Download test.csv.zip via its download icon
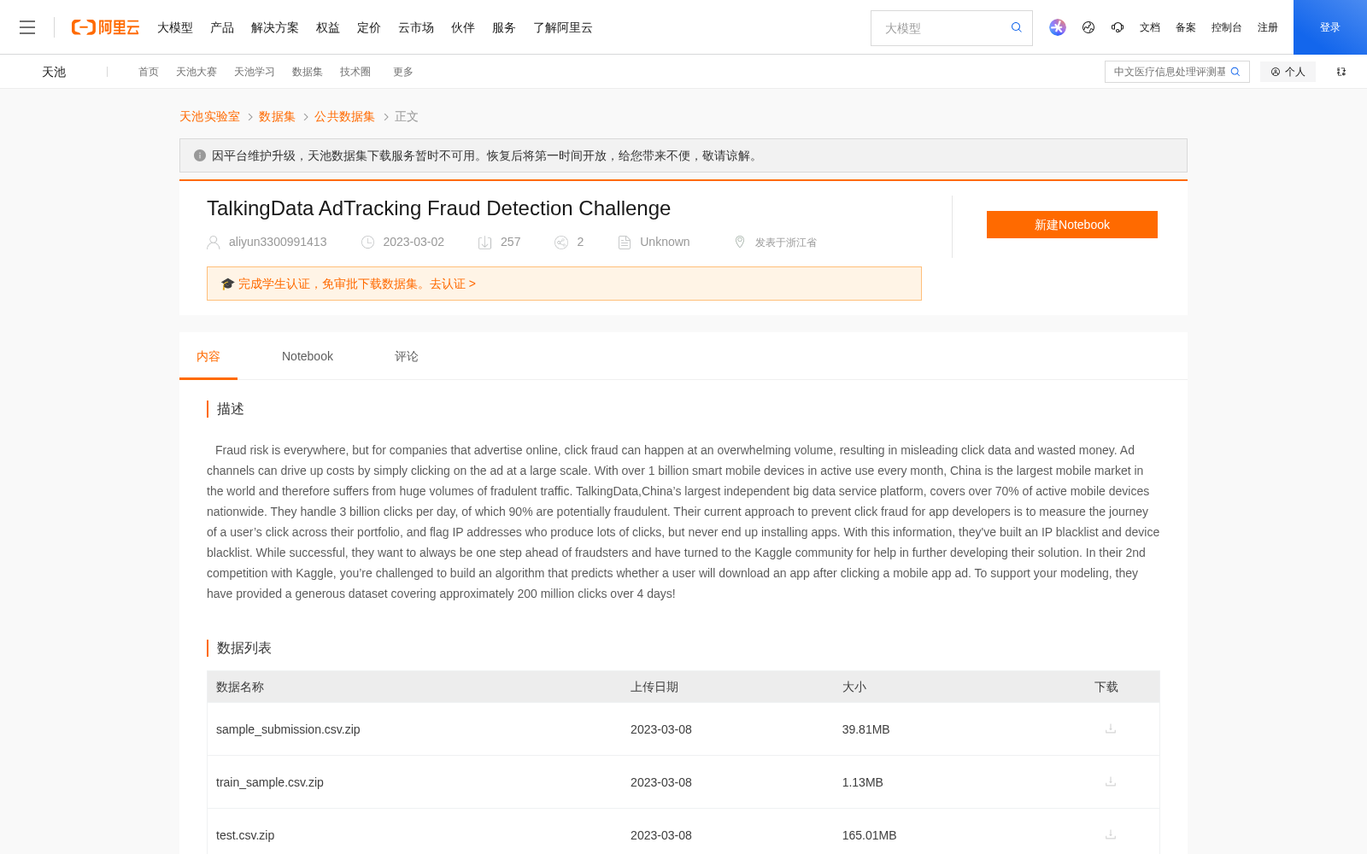The image size is (1367, 854). click(1111, 834)
